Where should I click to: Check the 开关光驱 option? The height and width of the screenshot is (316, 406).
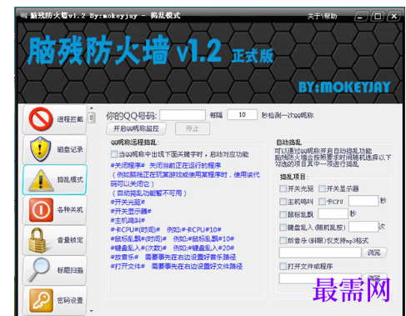coord(283,189)
